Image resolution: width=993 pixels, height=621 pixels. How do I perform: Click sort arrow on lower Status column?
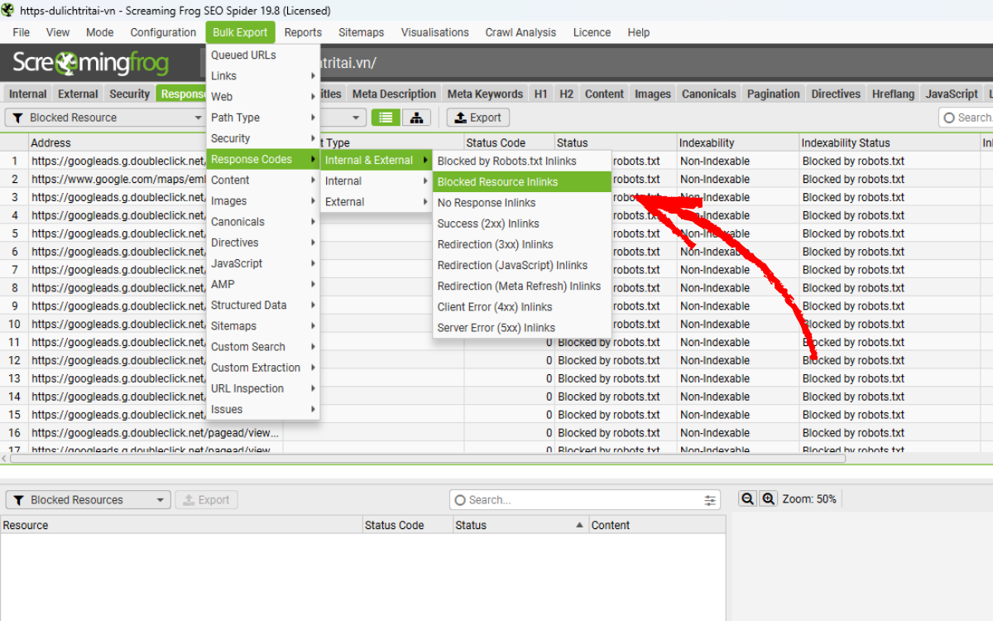[579, 525]
